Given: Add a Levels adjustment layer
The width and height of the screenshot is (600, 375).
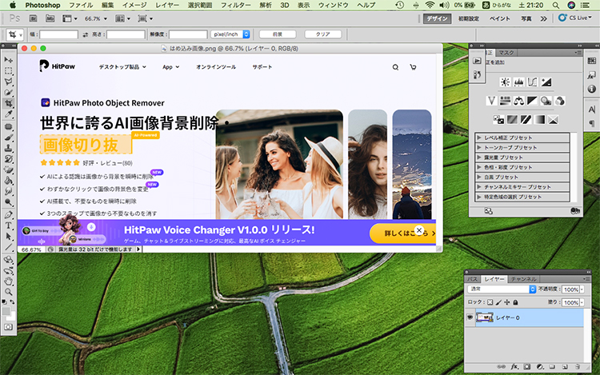Looking at the screenshot, I should pyautogui.click(x=519, y=82).
